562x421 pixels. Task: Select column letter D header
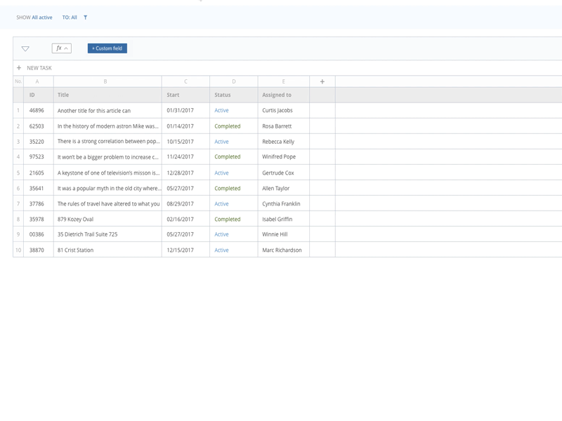click(234, 81)
